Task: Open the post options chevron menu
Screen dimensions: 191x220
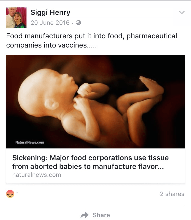Action: 182,13
